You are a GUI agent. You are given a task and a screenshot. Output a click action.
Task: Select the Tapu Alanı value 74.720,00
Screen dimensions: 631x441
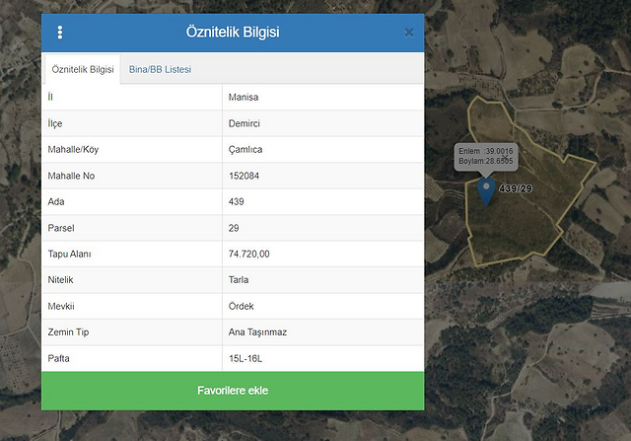coord(248,254)
